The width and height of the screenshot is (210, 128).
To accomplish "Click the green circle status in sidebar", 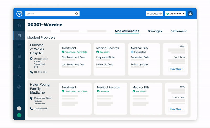I will click(x=19, y=115).
